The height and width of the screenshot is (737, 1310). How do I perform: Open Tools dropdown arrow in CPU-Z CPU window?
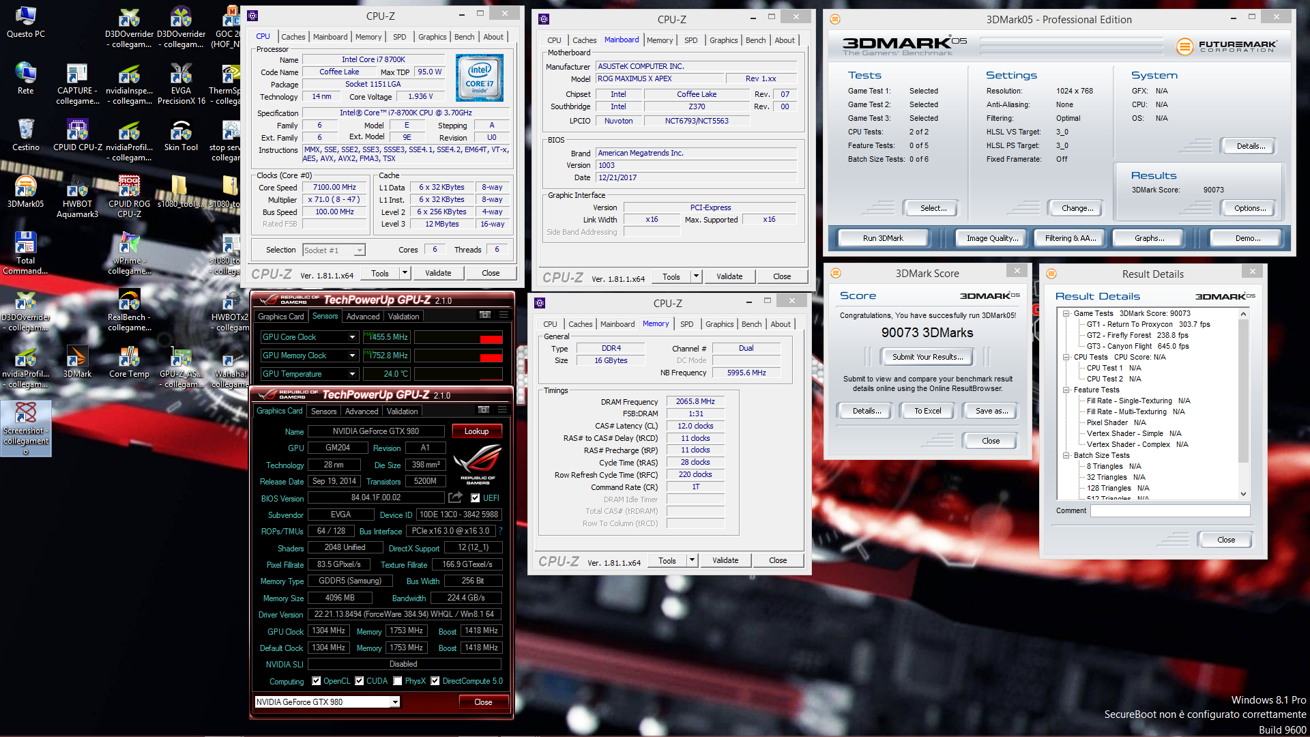pos(405,273)
